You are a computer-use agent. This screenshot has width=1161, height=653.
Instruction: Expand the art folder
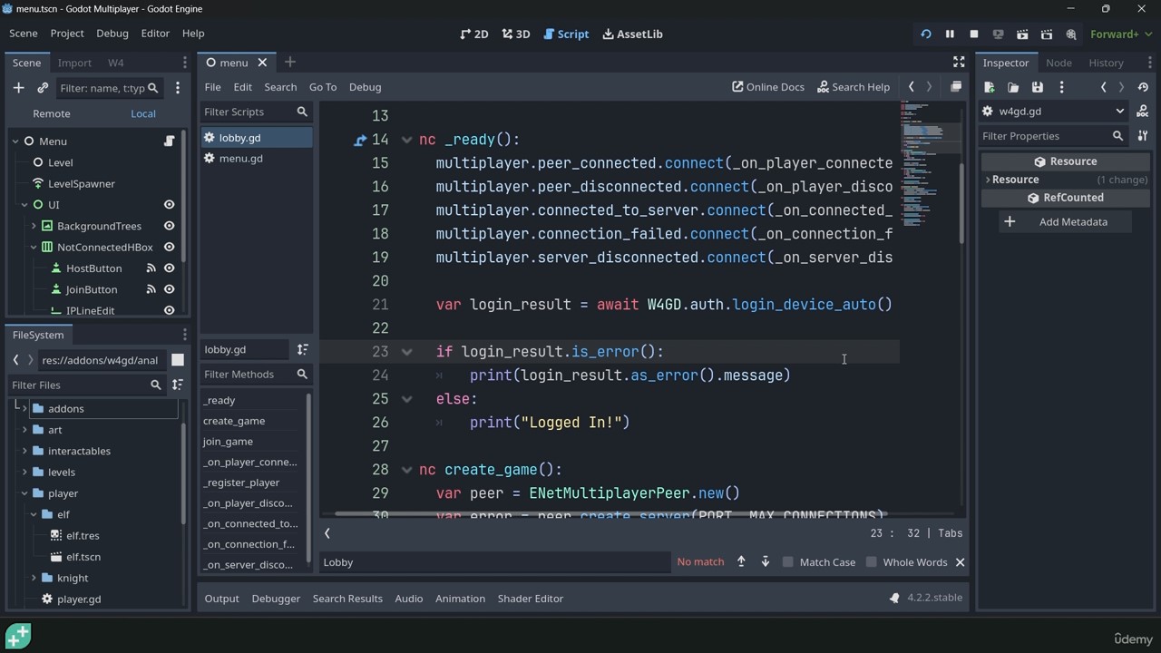24,430
